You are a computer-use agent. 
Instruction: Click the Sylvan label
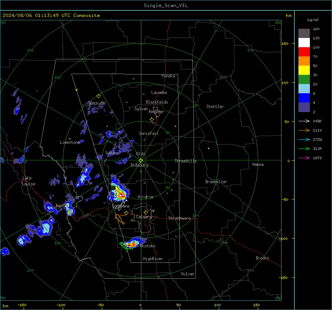click(x=141, y=109)
